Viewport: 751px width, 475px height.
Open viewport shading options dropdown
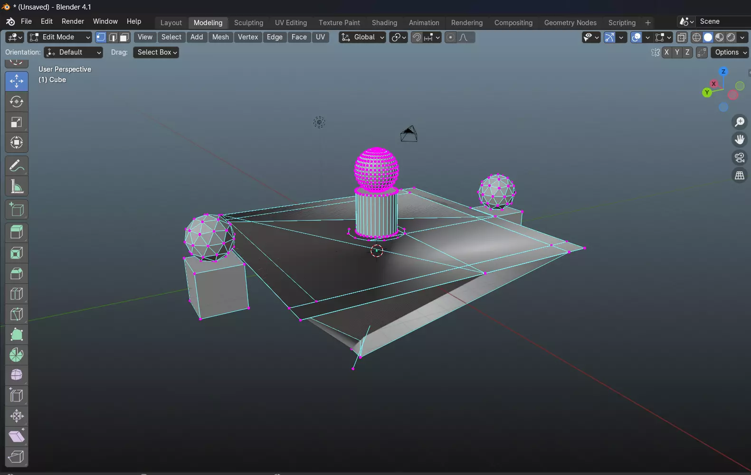pyautogui.click(x=742, y=37)
